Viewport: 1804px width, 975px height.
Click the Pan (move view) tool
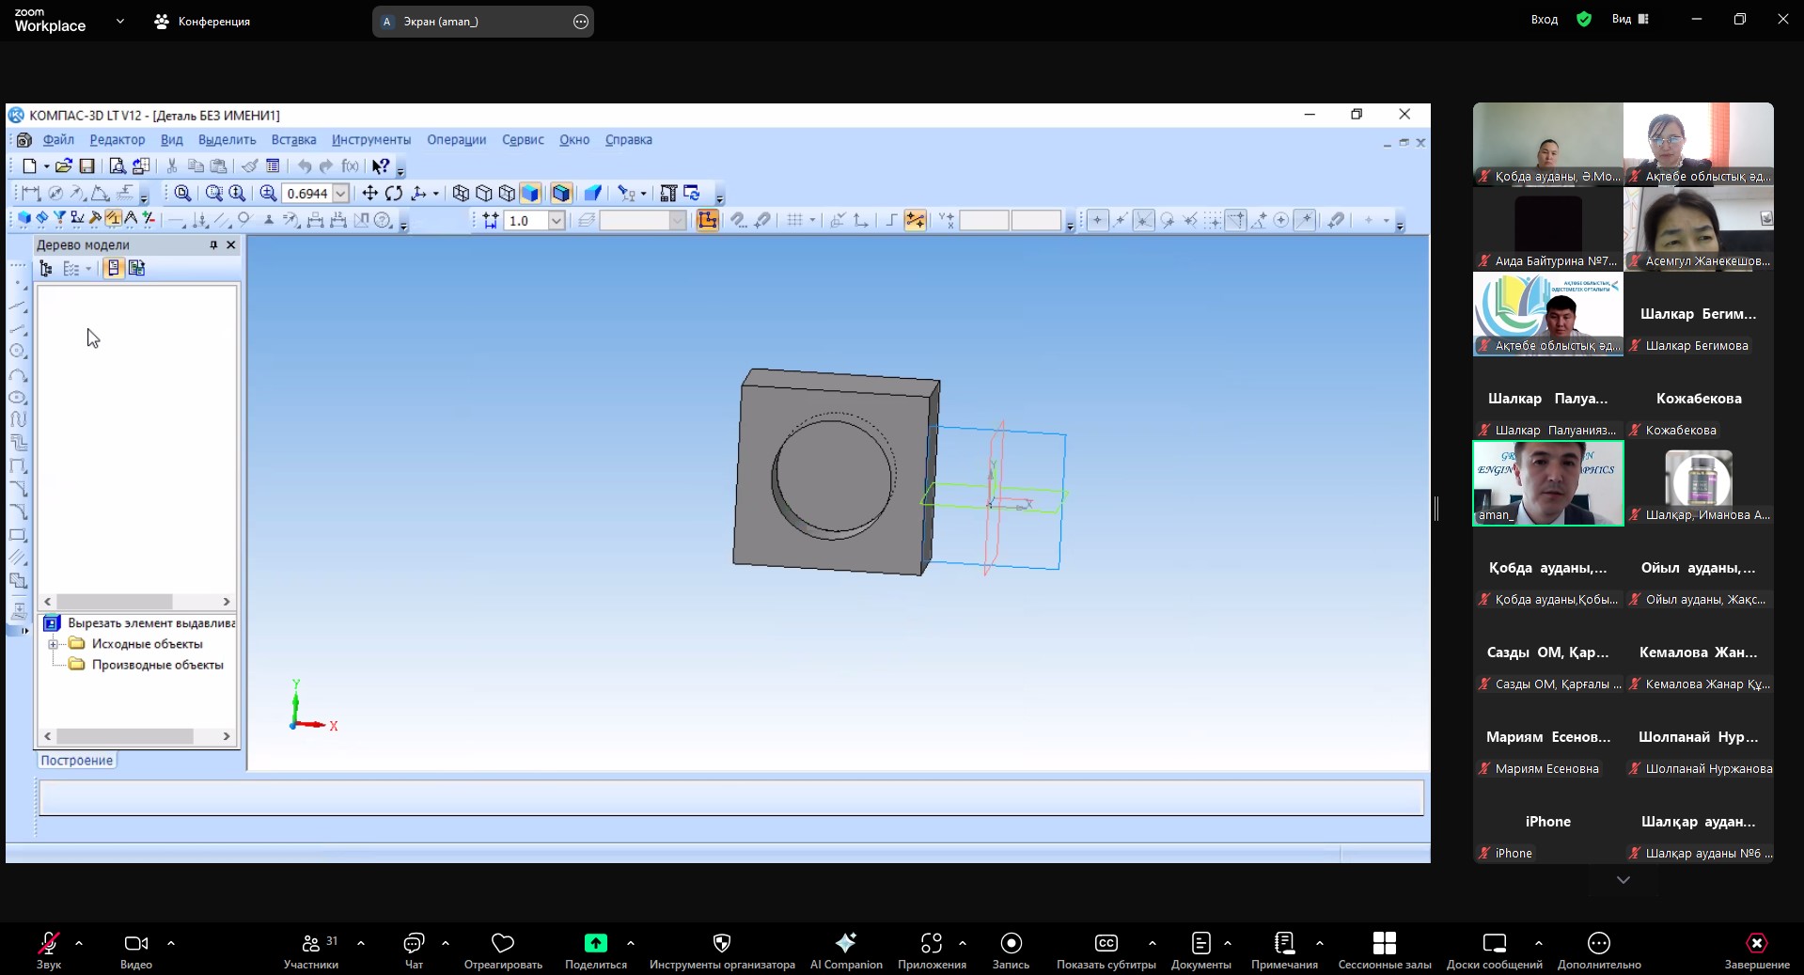pyautogui.click(x=369, y=193)
